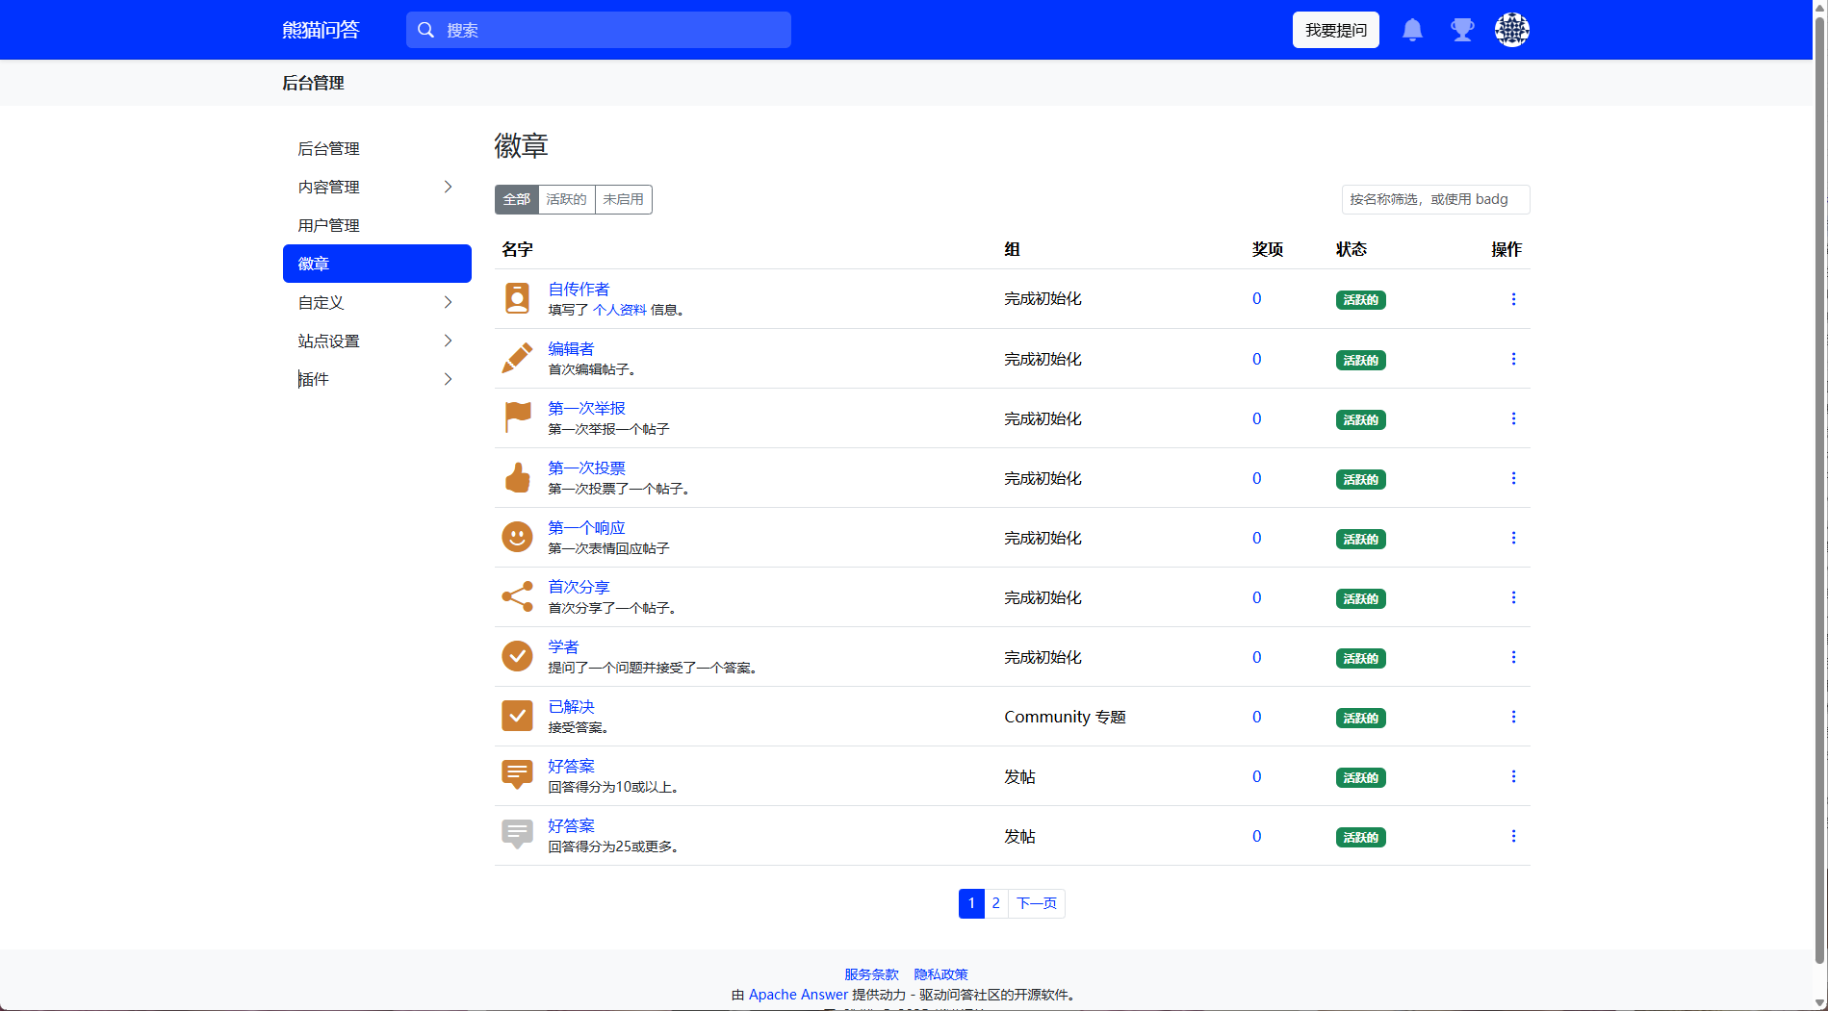
Task: Expand 插件 sidebar section
Action: click(376, 379)
